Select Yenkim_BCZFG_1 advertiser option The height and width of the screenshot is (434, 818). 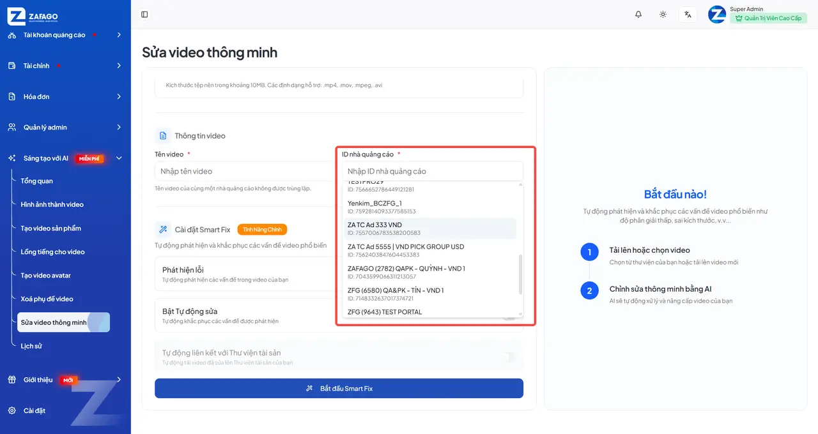(429, 207)
